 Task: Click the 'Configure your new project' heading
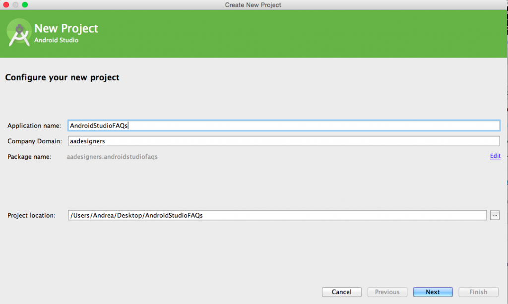pos(62,78)
